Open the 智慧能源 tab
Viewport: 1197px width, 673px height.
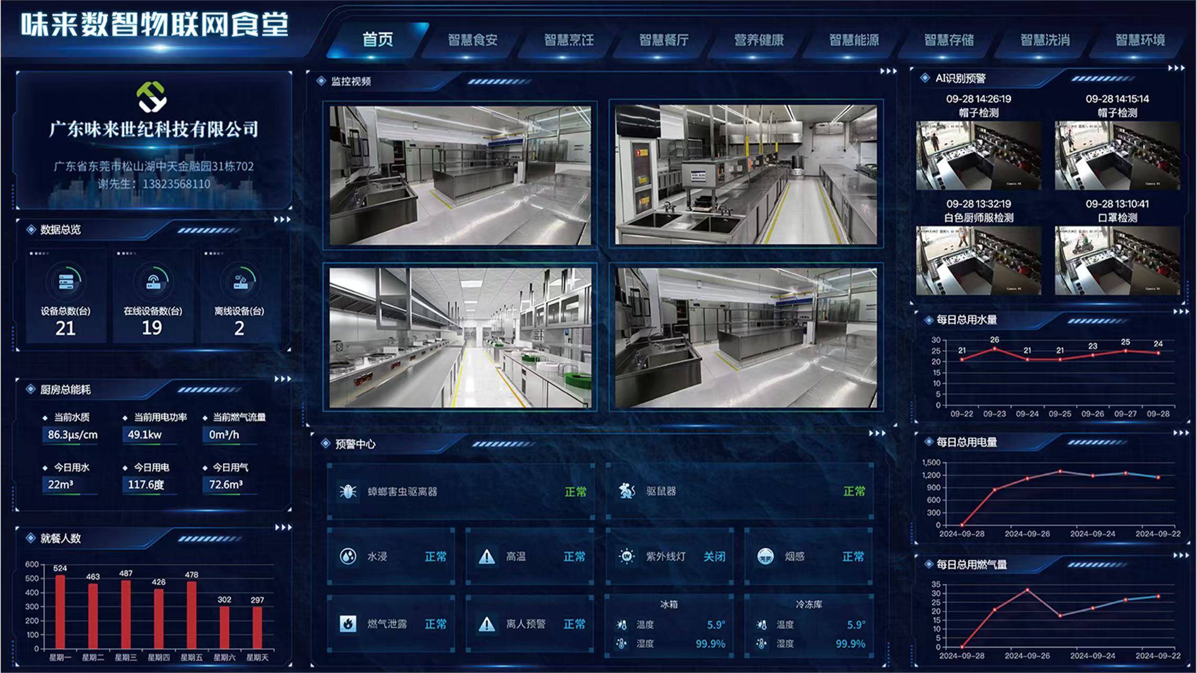[854, 40]
